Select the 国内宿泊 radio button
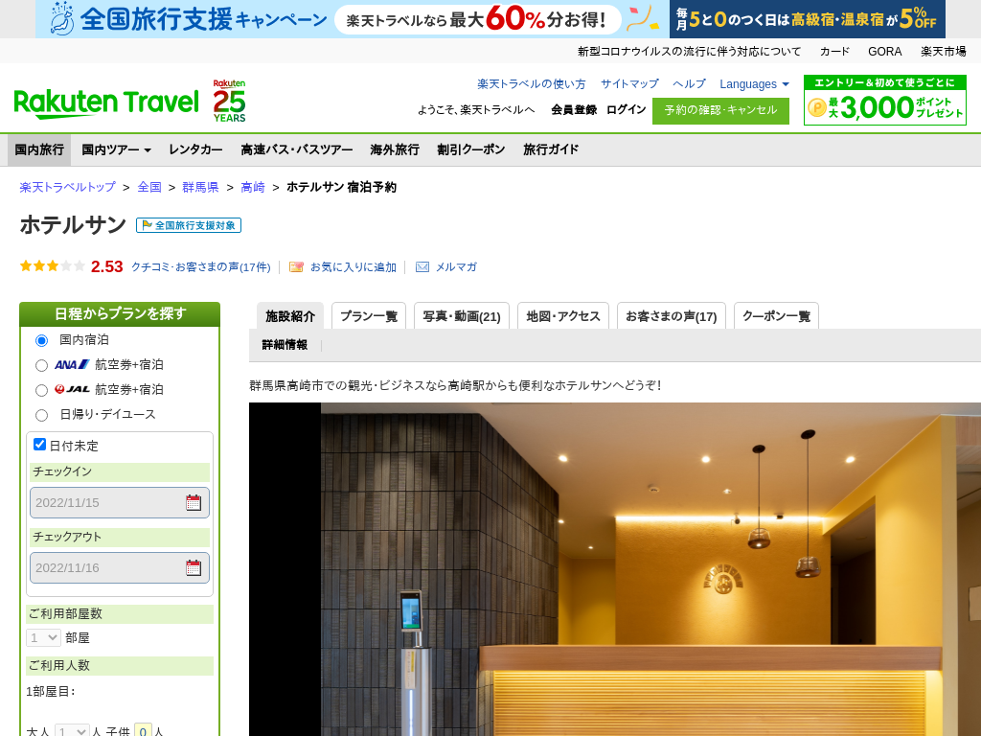Screen dimensions: 981x736 41,340
